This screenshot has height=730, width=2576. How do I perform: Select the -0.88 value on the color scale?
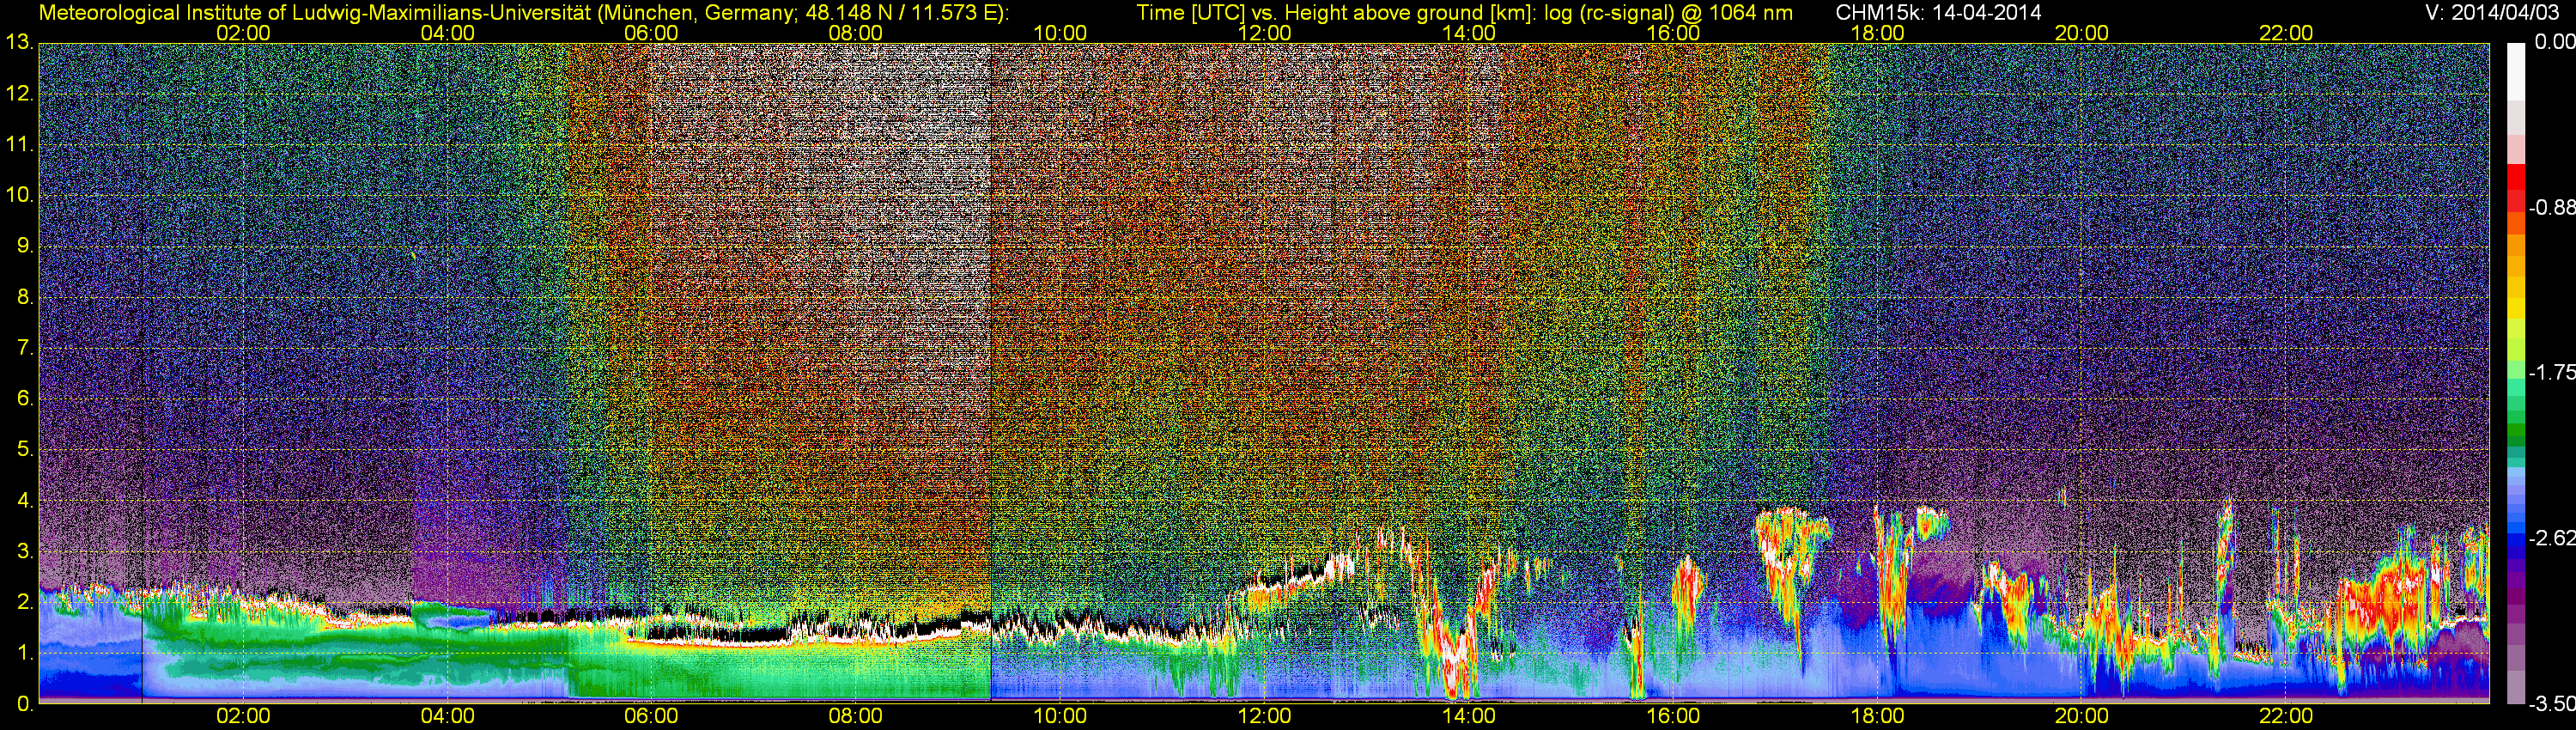(x=2551, y=208)
